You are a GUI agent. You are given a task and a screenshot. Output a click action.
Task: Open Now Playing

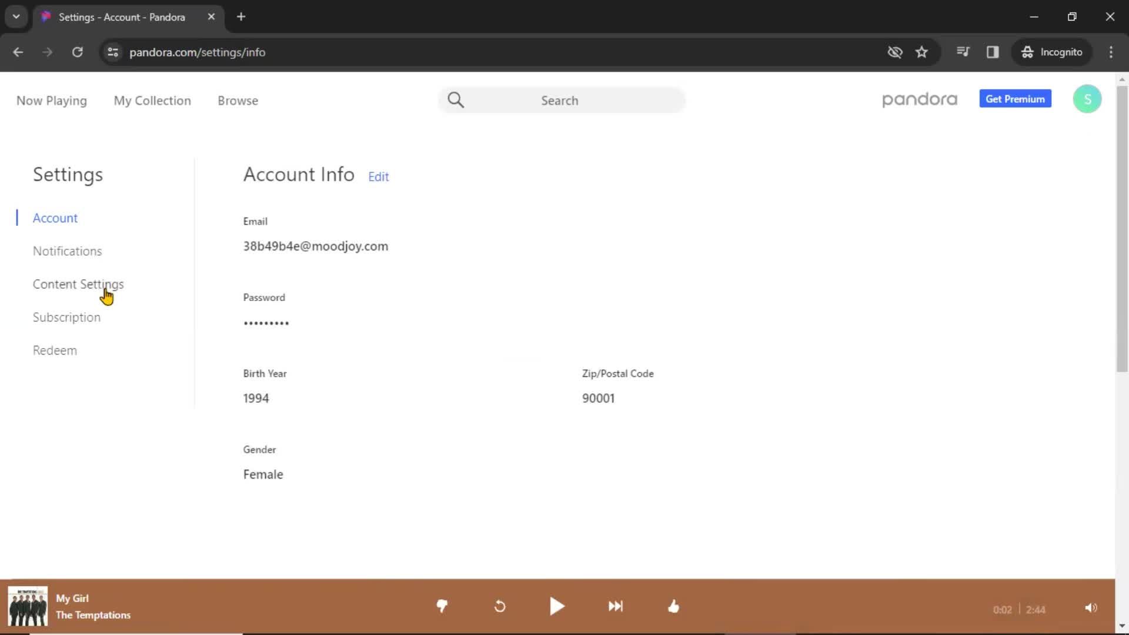[52, 101]
